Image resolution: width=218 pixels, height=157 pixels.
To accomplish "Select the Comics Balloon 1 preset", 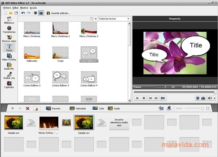I will point(89,54).
